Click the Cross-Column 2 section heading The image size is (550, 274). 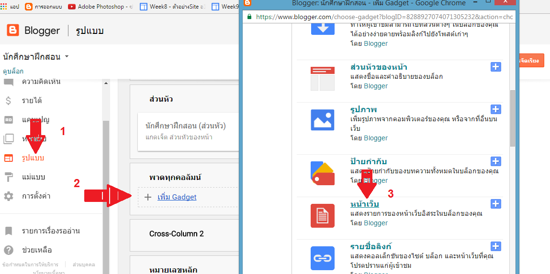tap(177, 234)
